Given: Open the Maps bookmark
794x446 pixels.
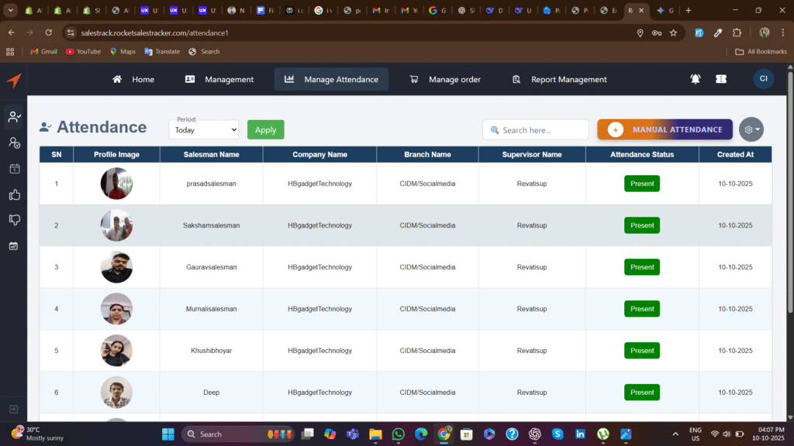Looking at the screenshot, I should [x=123, y=52].
